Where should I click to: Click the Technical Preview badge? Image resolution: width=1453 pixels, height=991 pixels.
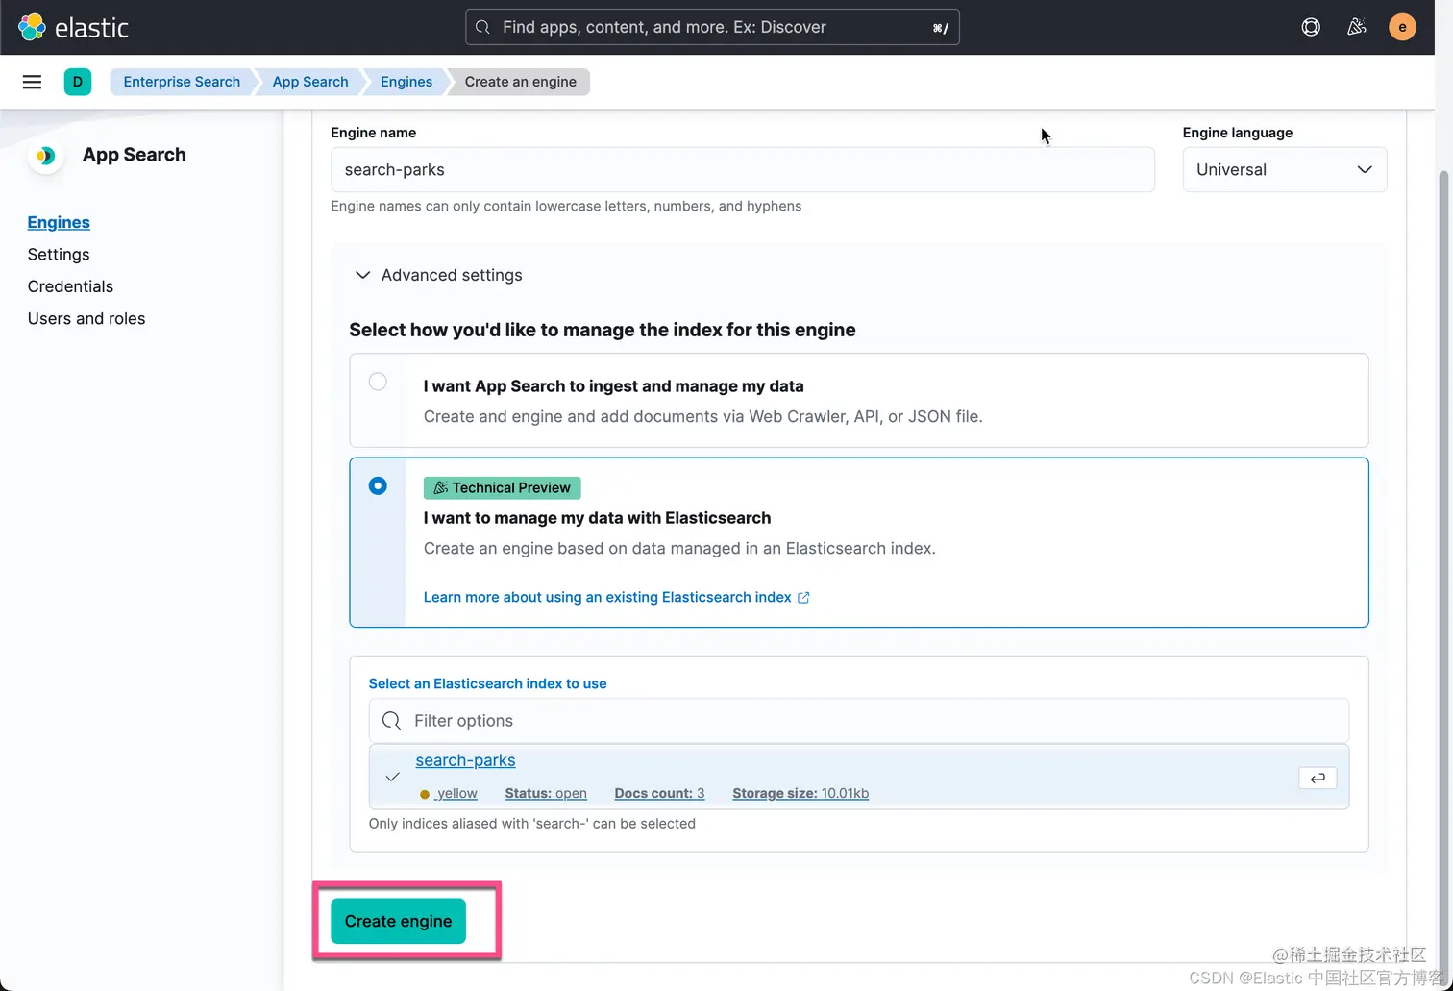[502, 488]
